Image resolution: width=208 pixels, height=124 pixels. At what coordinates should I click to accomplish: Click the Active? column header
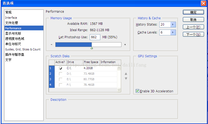tap(61, 62)
